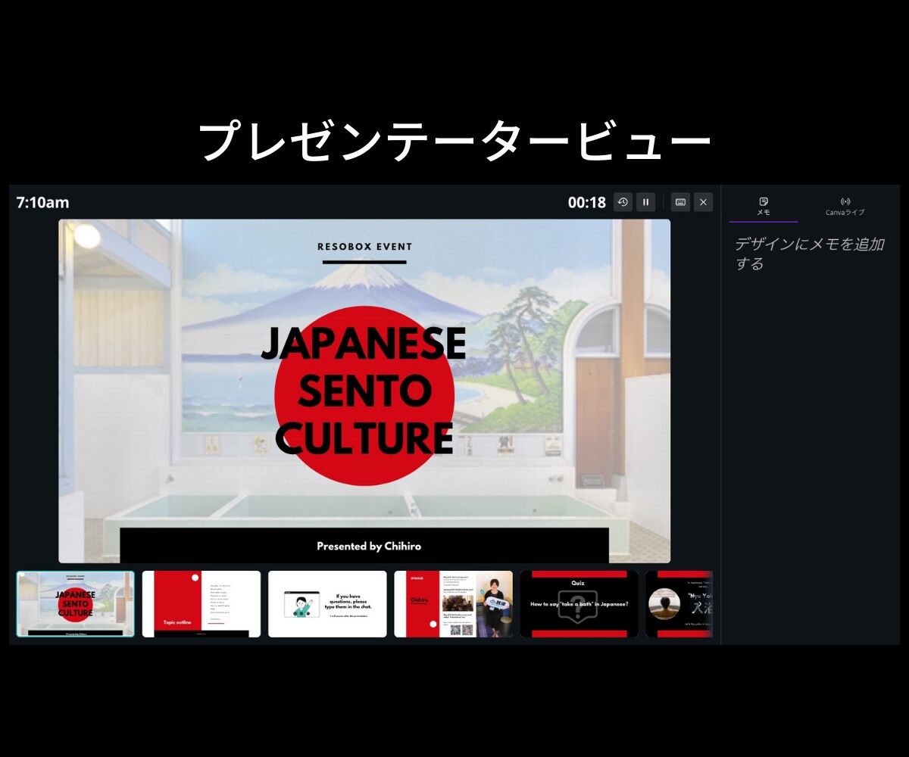Click the 7:10am clock display
Screen dimensions: 909x757
click(42, 202)
